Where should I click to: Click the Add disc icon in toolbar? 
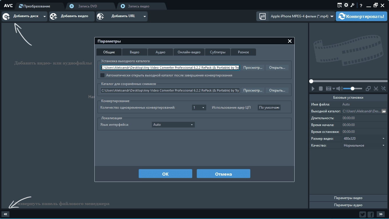6,17
